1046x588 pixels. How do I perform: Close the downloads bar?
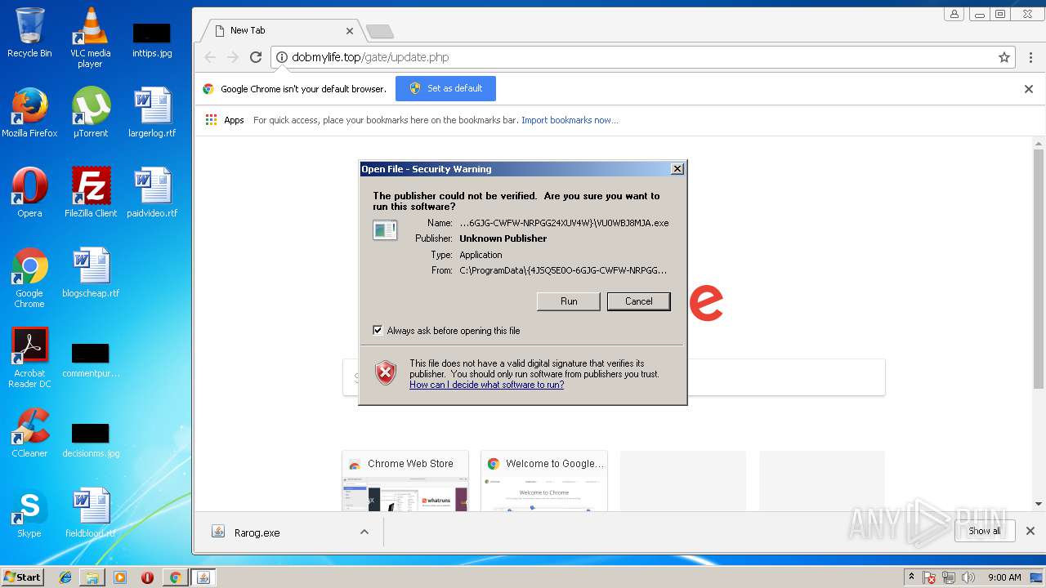(1030, 531)
